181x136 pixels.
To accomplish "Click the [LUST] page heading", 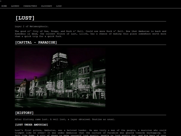I will tap(25, 18).
